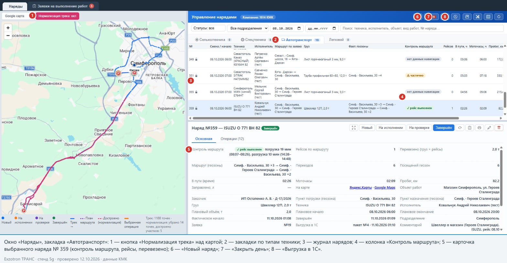Click the floppy save icon in header
The height and width of the screenshot is (263, 507).
[467, 17]
